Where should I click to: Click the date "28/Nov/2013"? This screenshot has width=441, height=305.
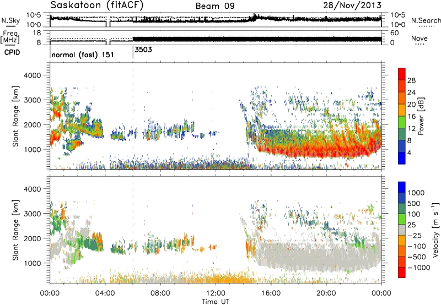point(352,5)
